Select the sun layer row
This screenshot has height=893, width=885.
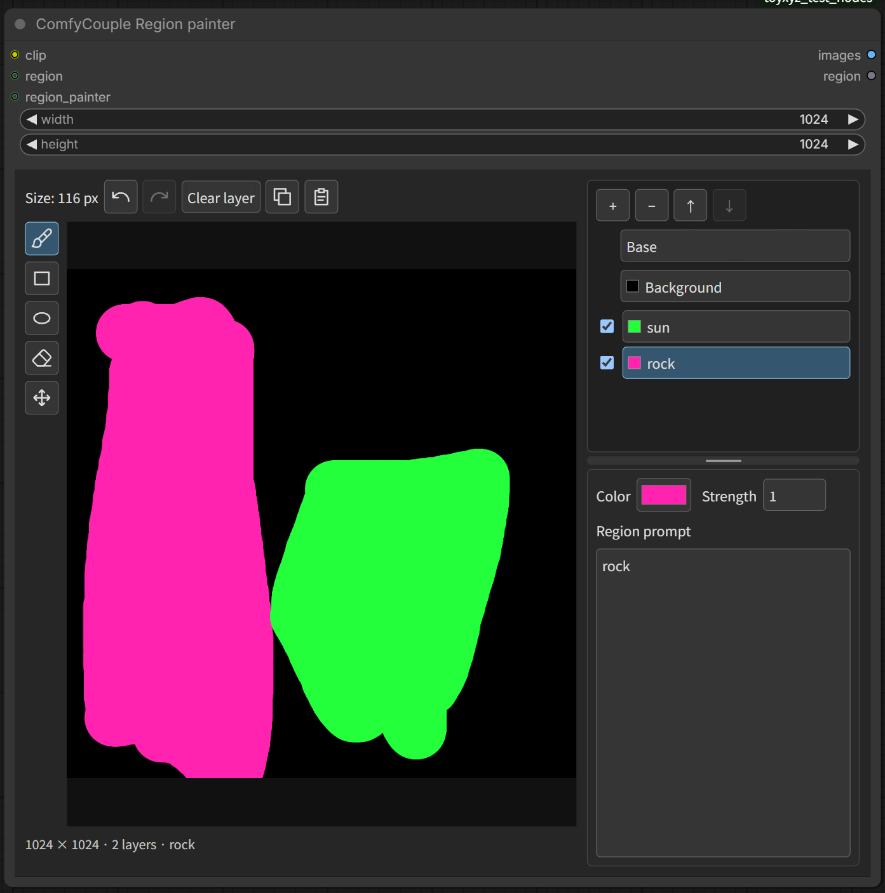736,327
